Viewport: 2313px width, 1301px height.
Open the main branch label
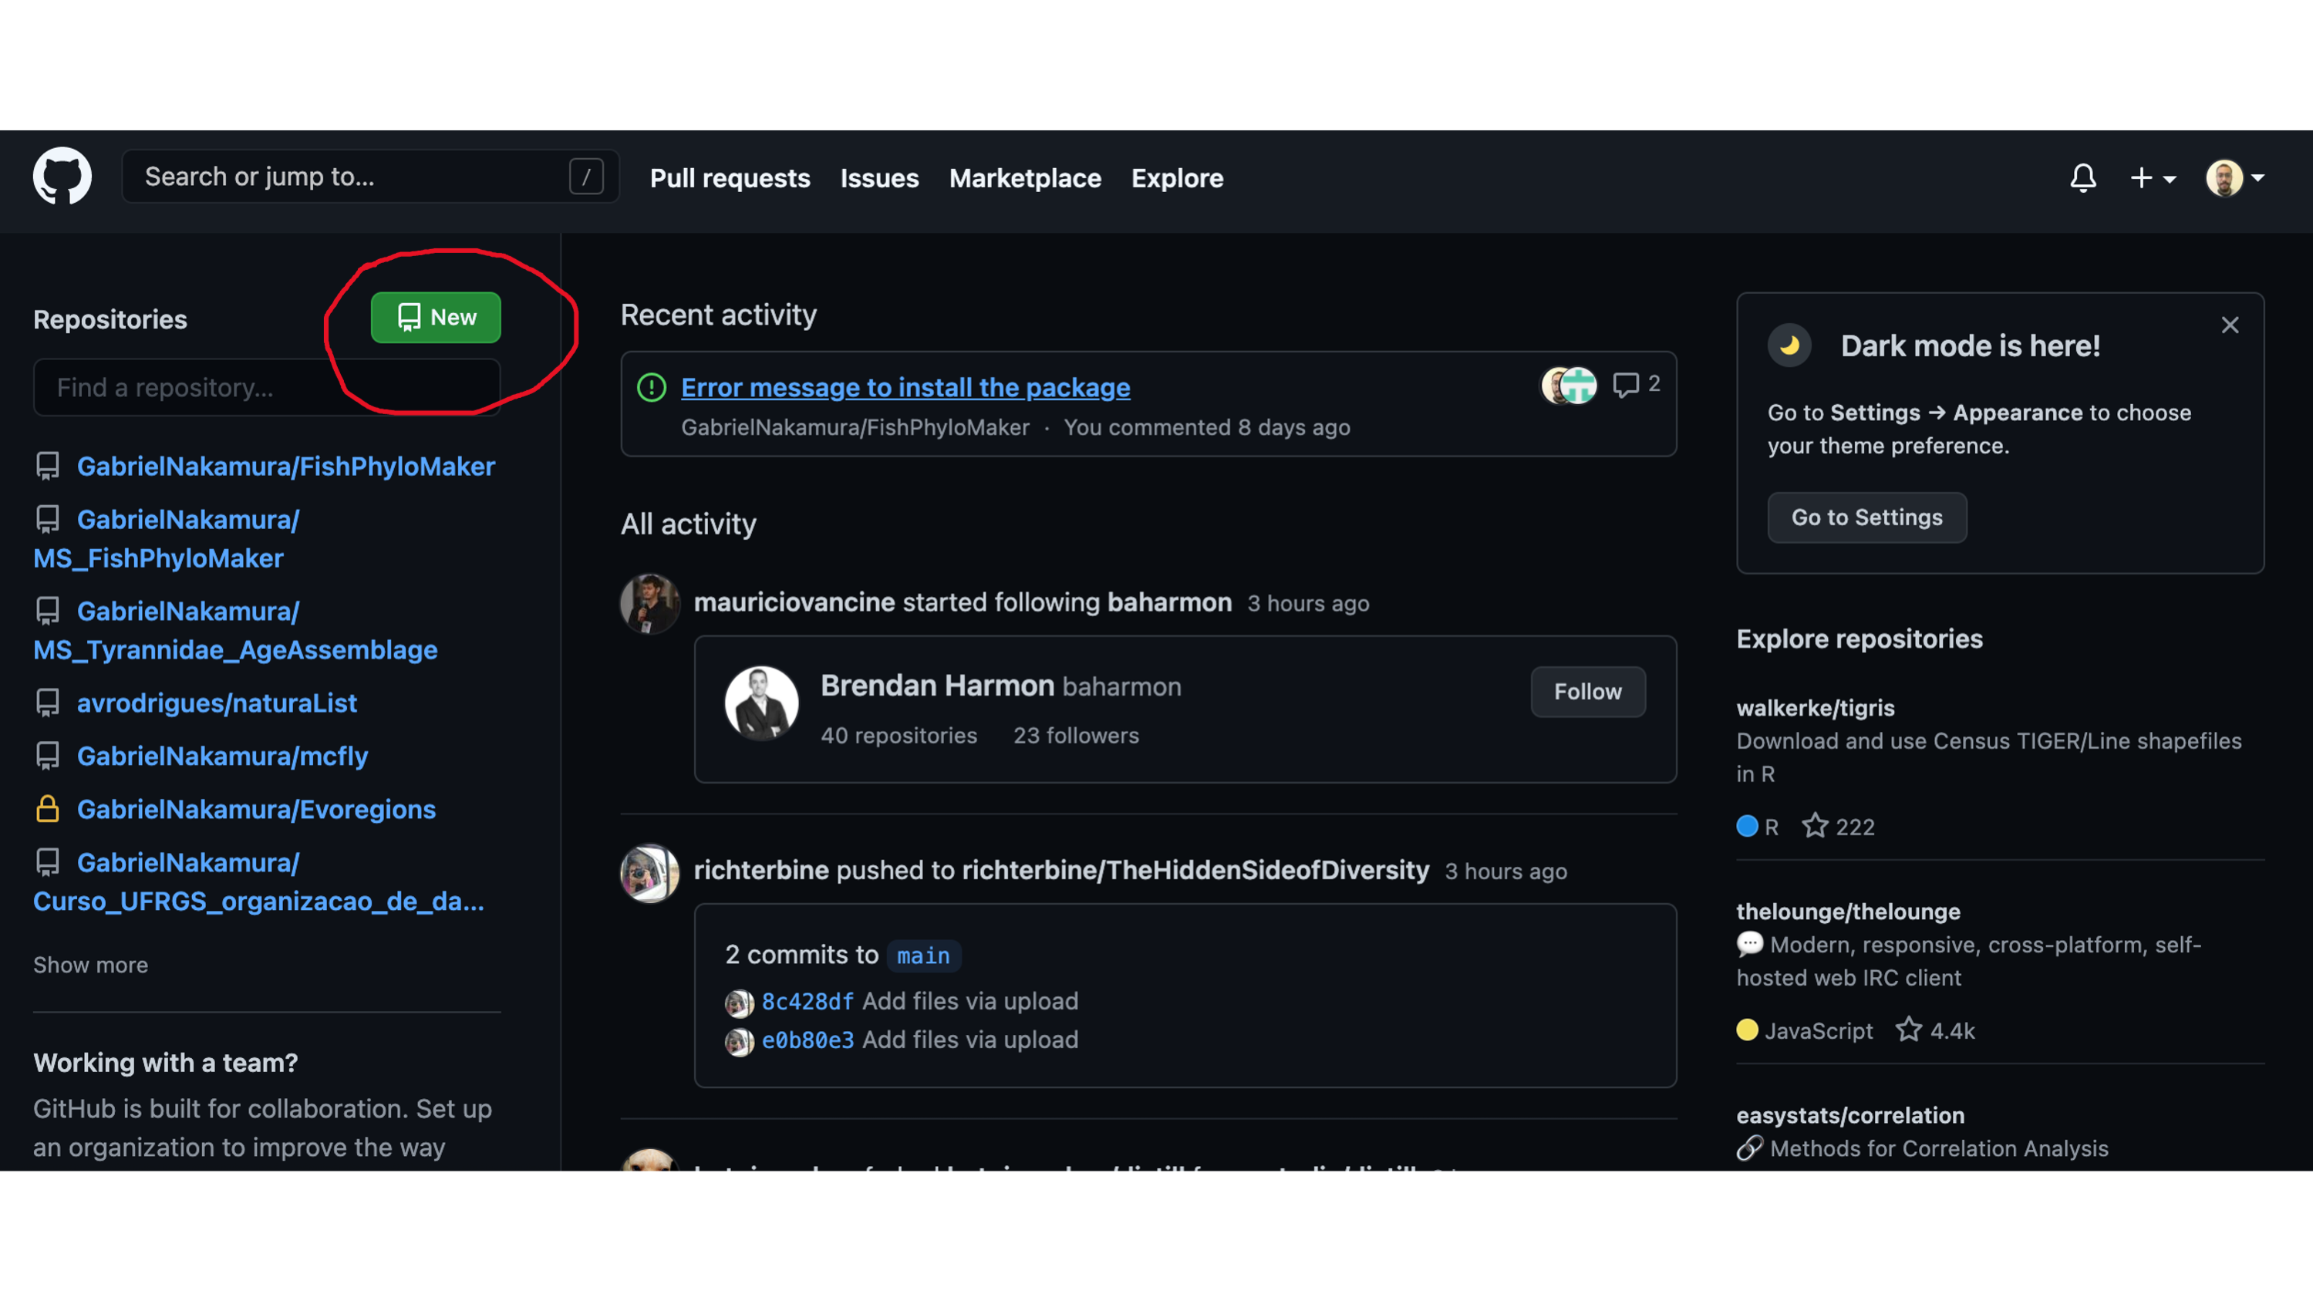923,956
